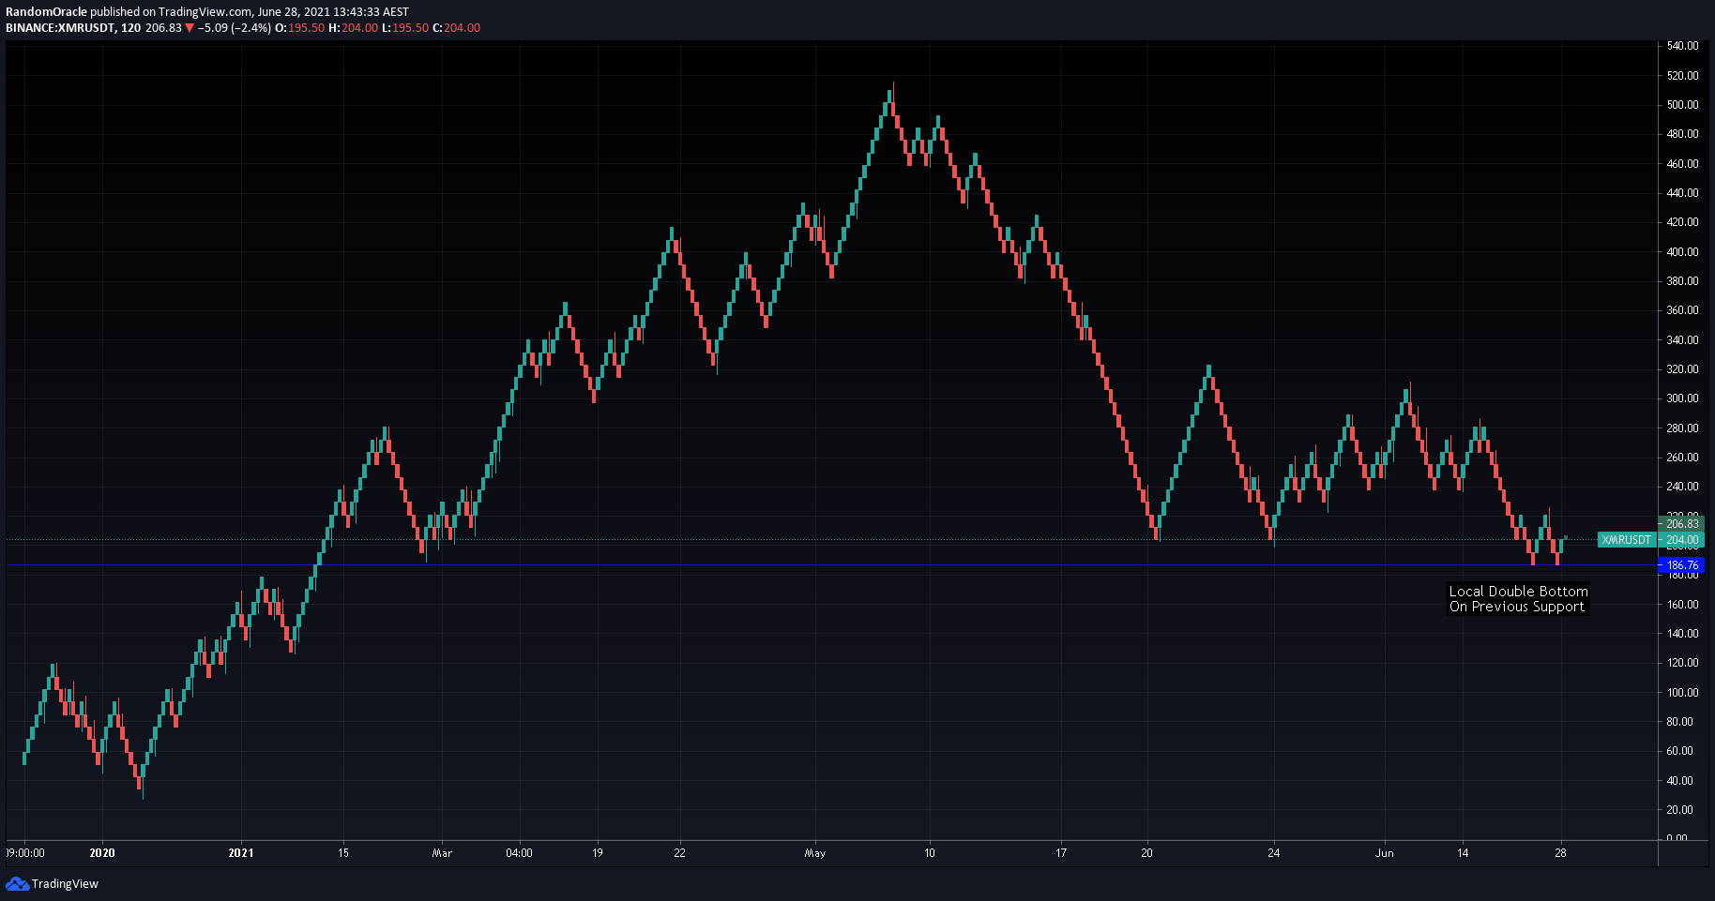Click the blue 186.76 support level tag
Screen dimensions: 1715x901
click(x=1681, y=565)
